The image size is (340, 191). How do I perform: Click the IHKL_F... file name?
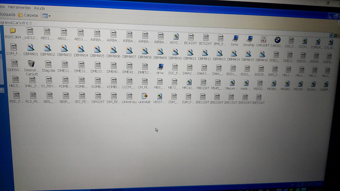point(32,86)
